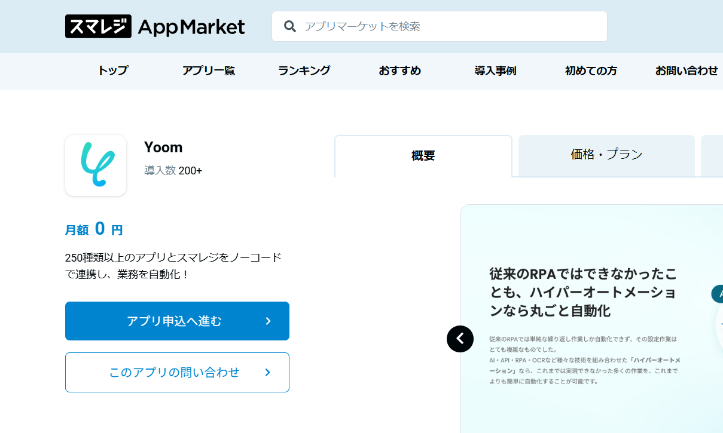
Task: Click the 導入数 200+ text
Action: click(x=173, y=171)
